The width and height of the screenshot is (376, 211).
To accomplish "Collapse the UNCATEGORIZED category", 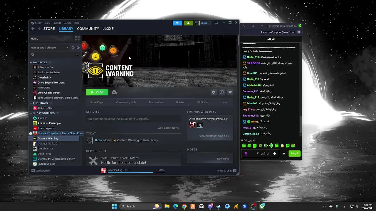I will click(x=31, y=113).
